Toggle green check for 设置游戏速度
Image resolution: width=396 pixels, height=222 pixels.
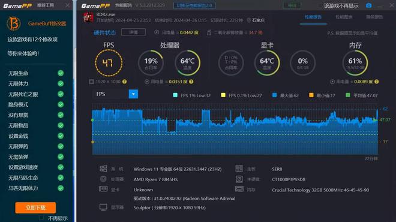click(61, 167)
